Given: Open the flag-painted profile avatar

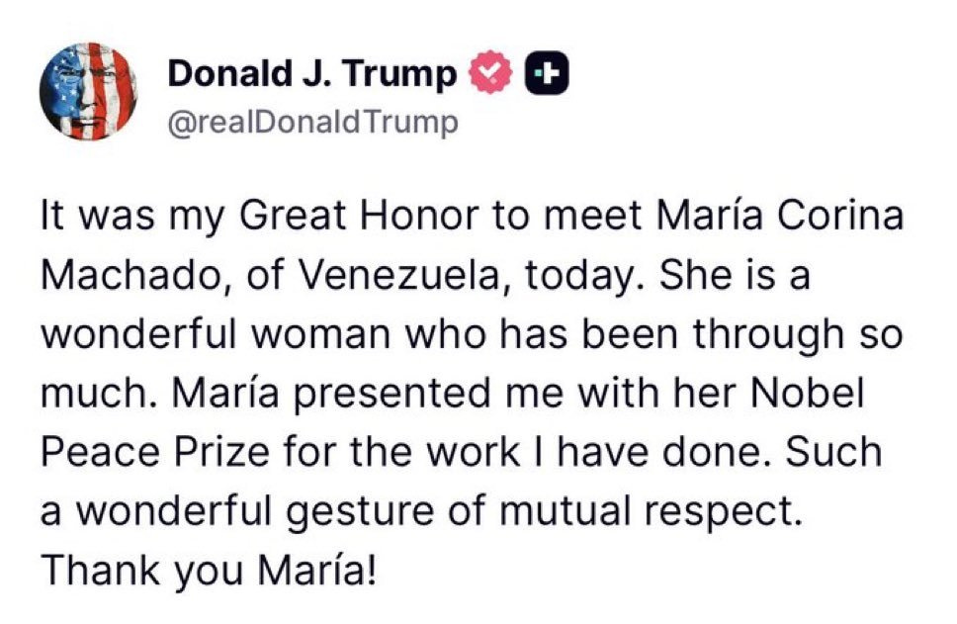Looking at the screenshot, I should click(87, 91).
